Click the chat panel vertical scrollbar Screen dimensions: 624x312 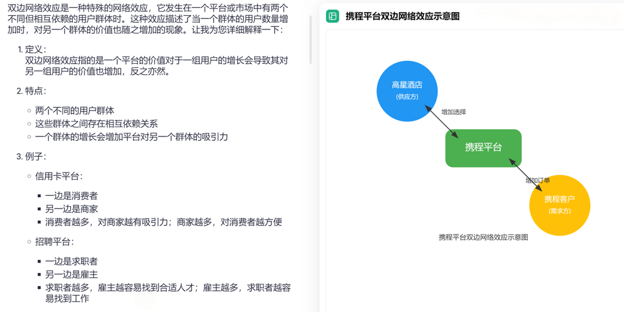coord(311,39)
